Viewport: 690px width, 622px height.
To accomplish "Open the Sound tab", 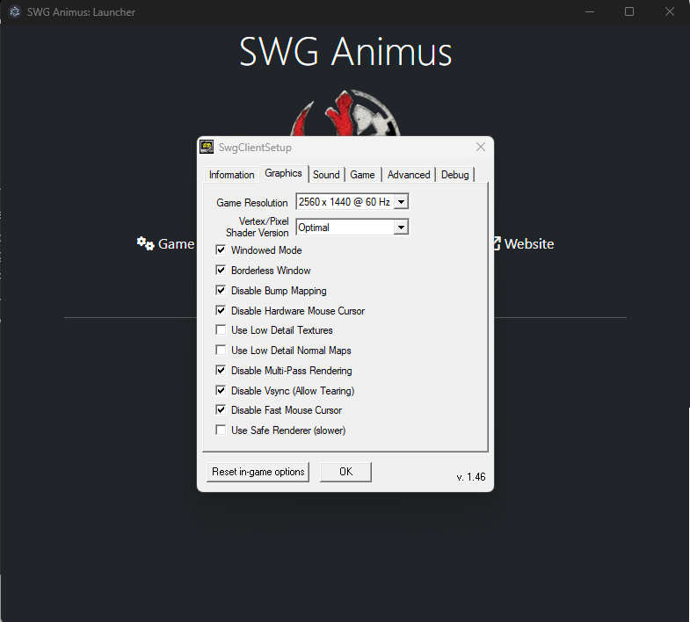I will (x=326, y=175).
